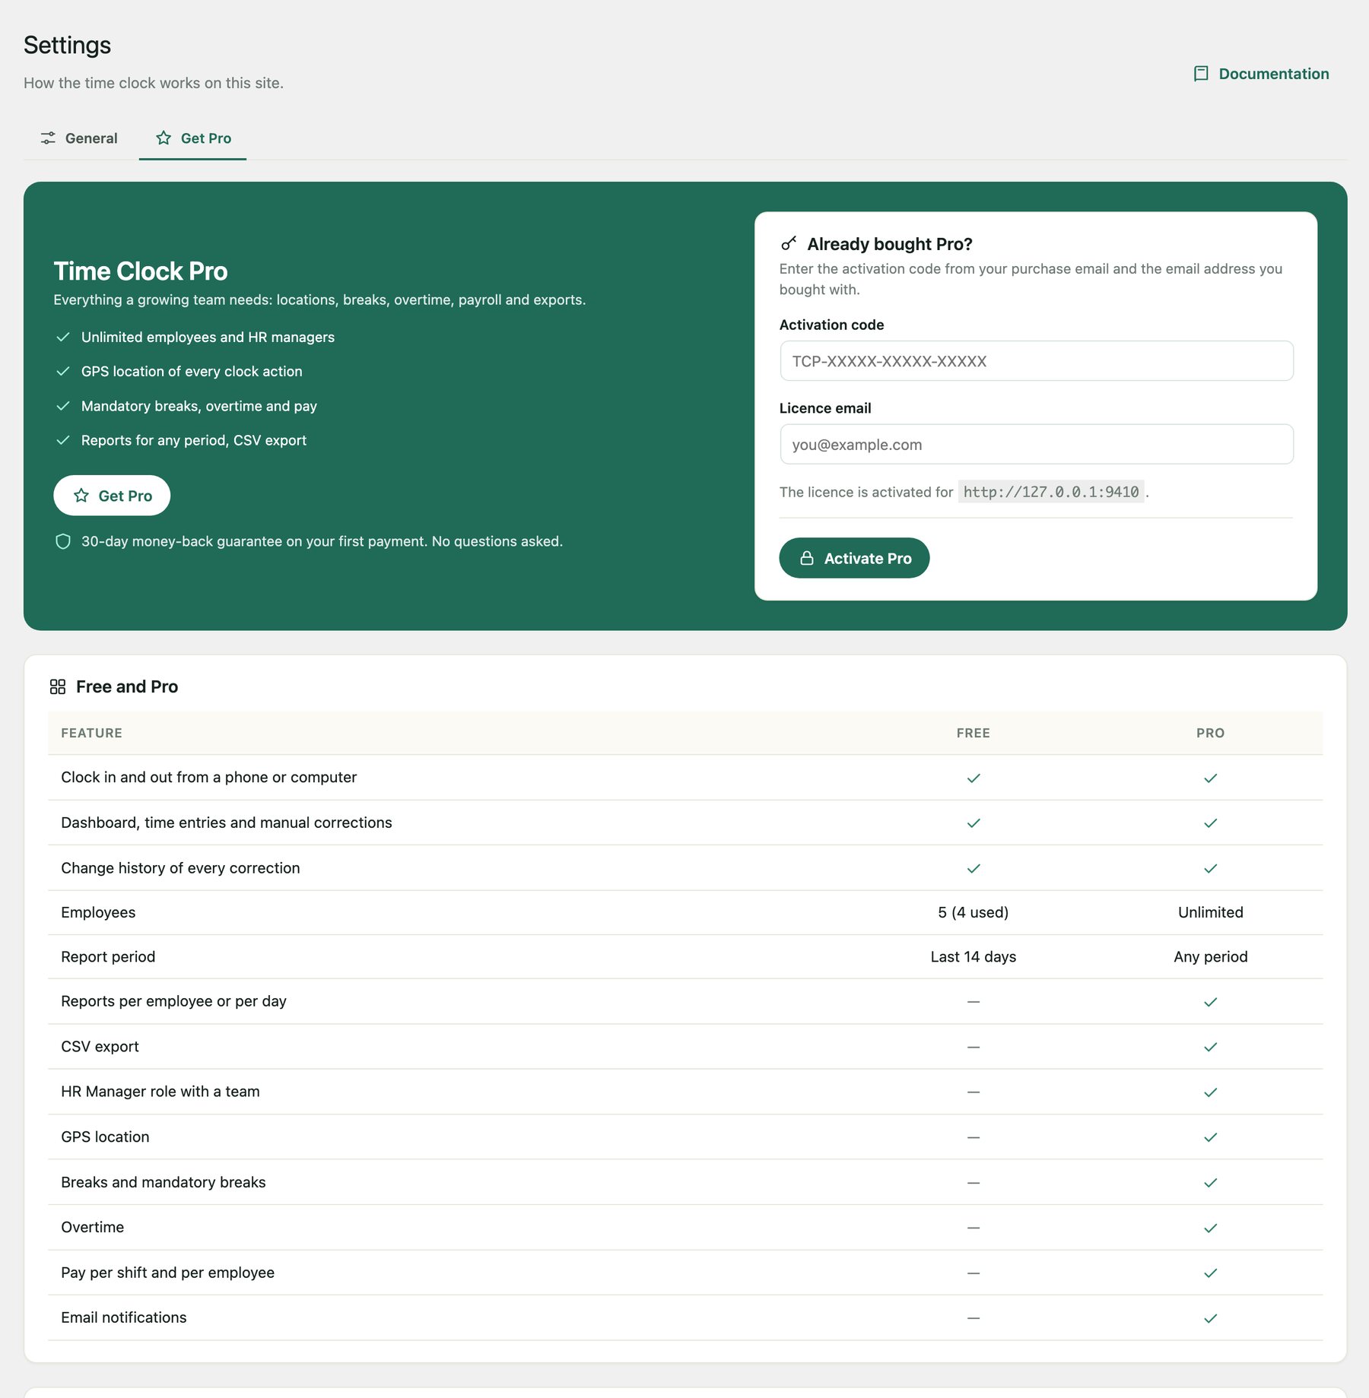Click Free checkmark for Clock in and out row

(x=974, y=778)
